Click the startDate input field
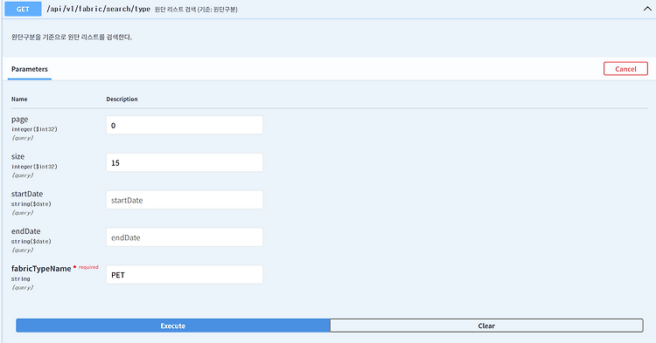This screenshot has height=343, width=656. click(x=185, y=200)
